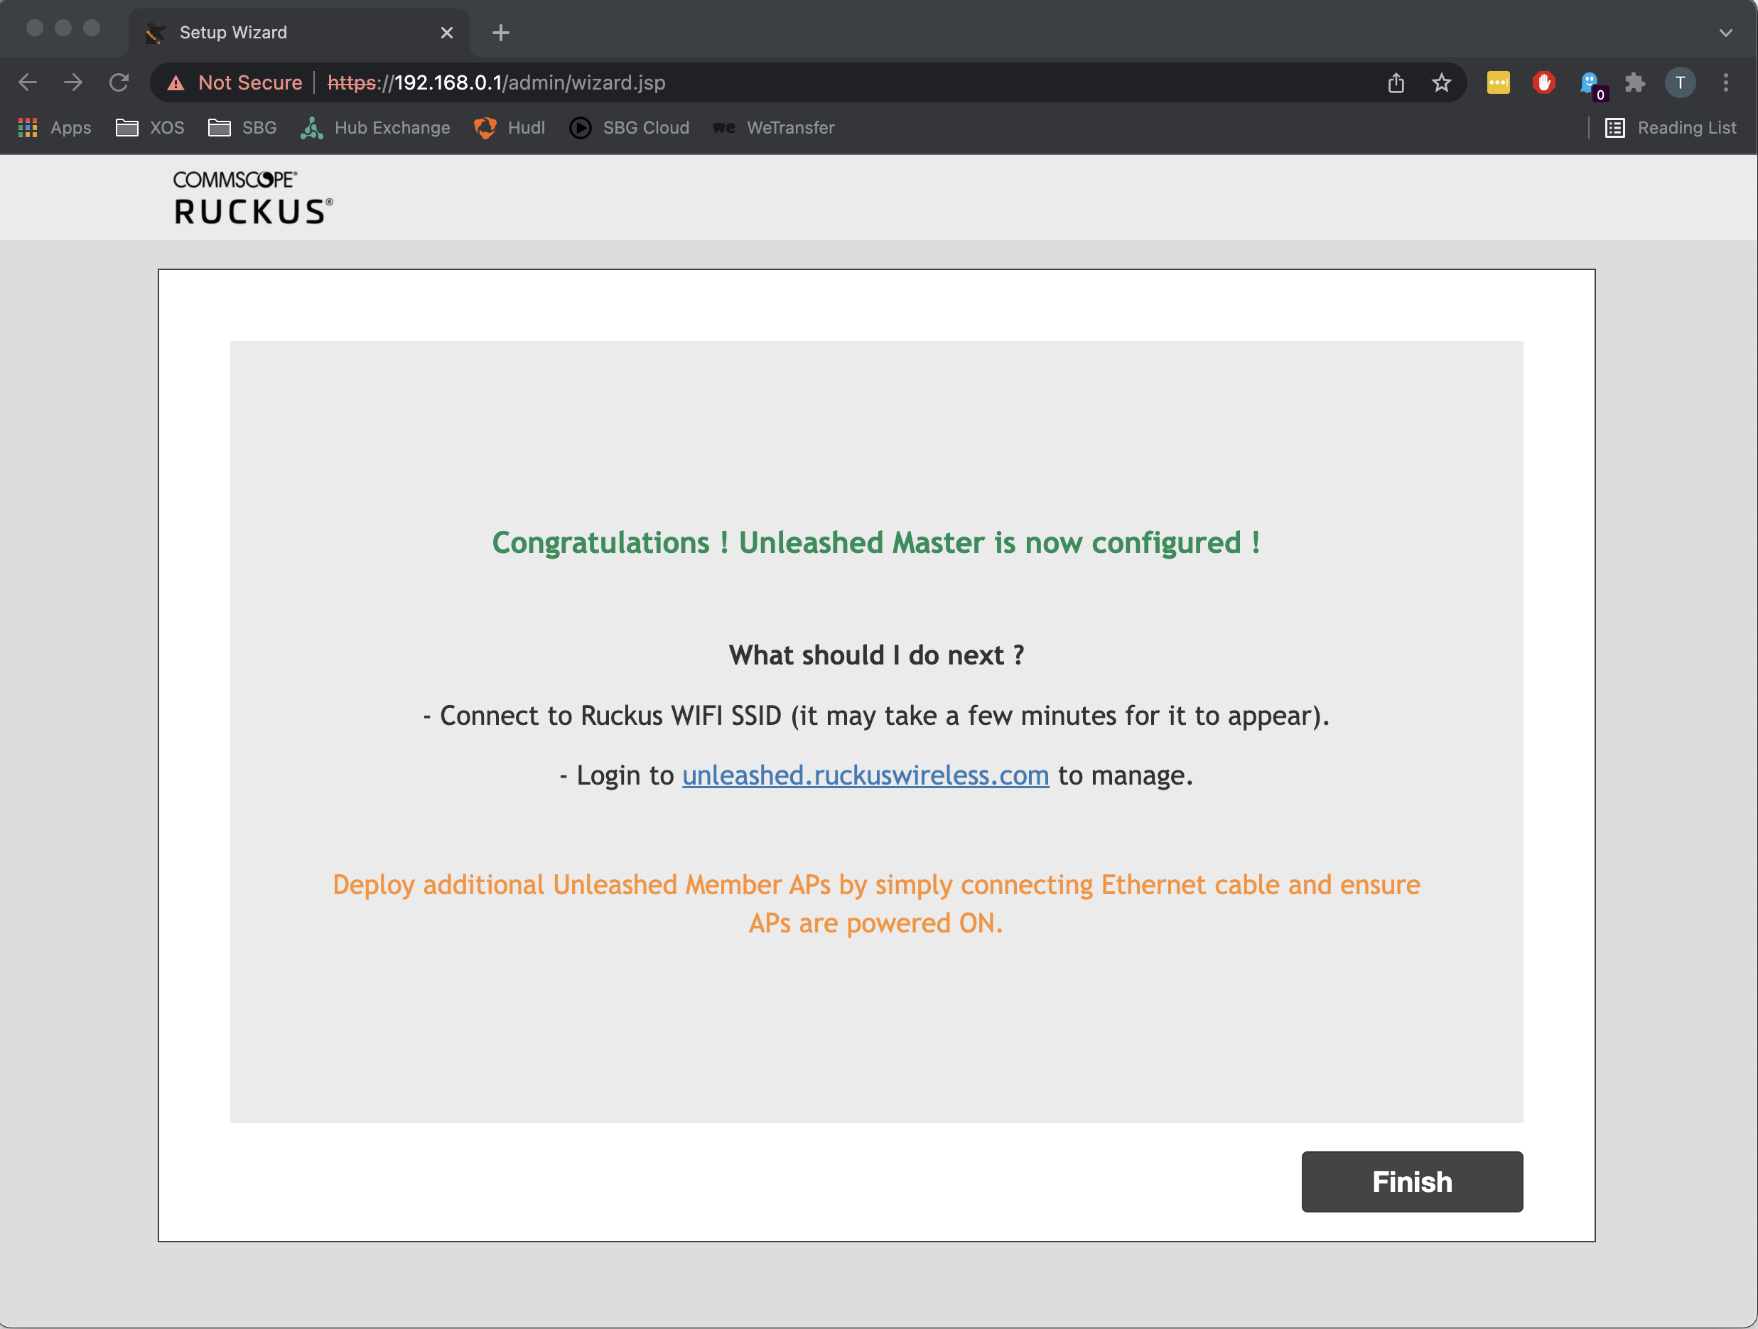The width and height of the screenshot is (1758, 1329).
Task: Click the browser forward arrow
Action: pos(73,82)
